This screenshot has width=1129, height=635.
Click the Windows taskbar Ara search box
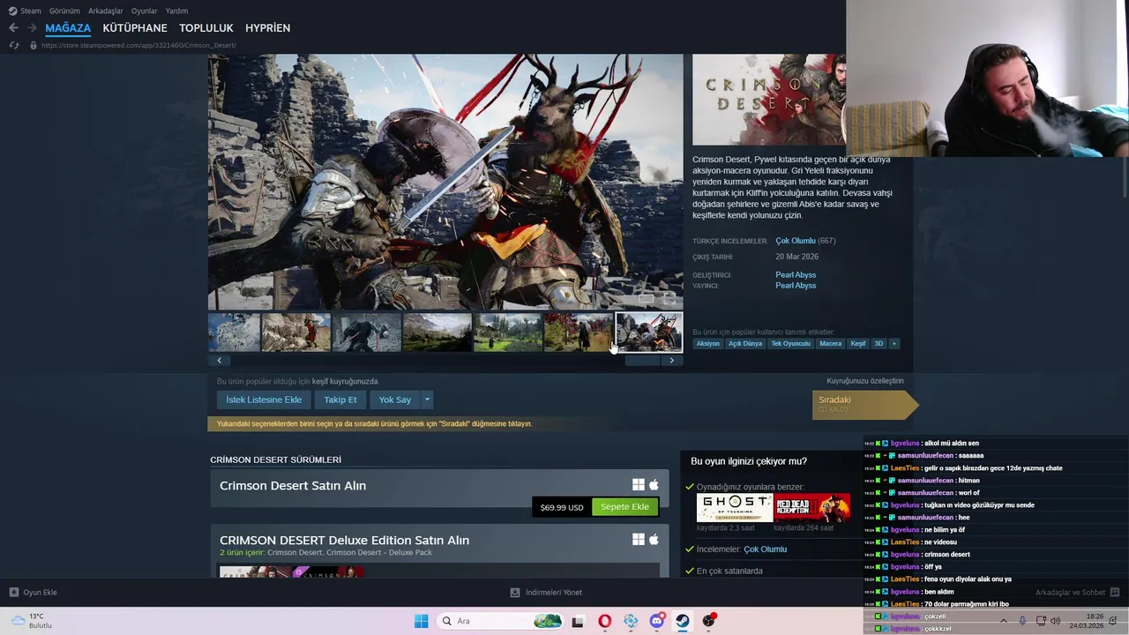(500, 621)
